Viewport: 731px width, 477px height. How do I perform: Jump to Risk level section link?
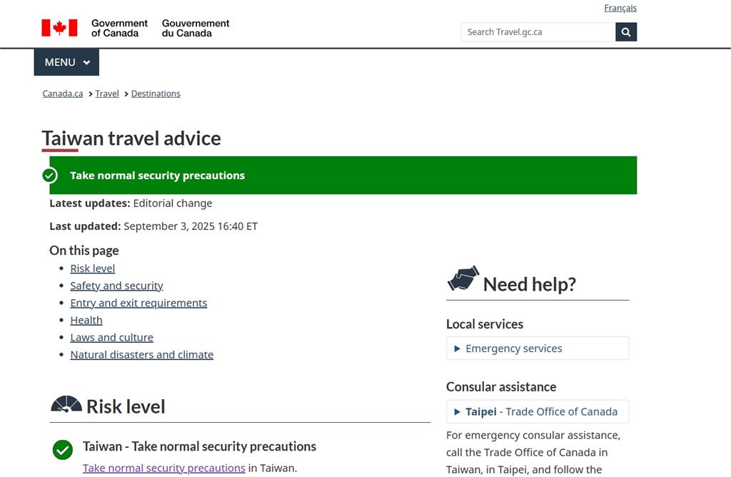click(x=92, y=268)
